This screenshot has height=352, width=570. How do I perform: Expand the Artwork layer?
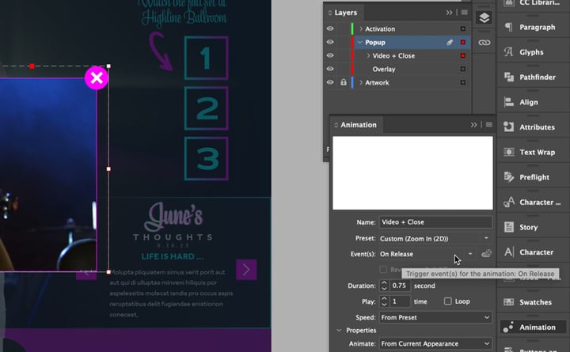point(361,82)
